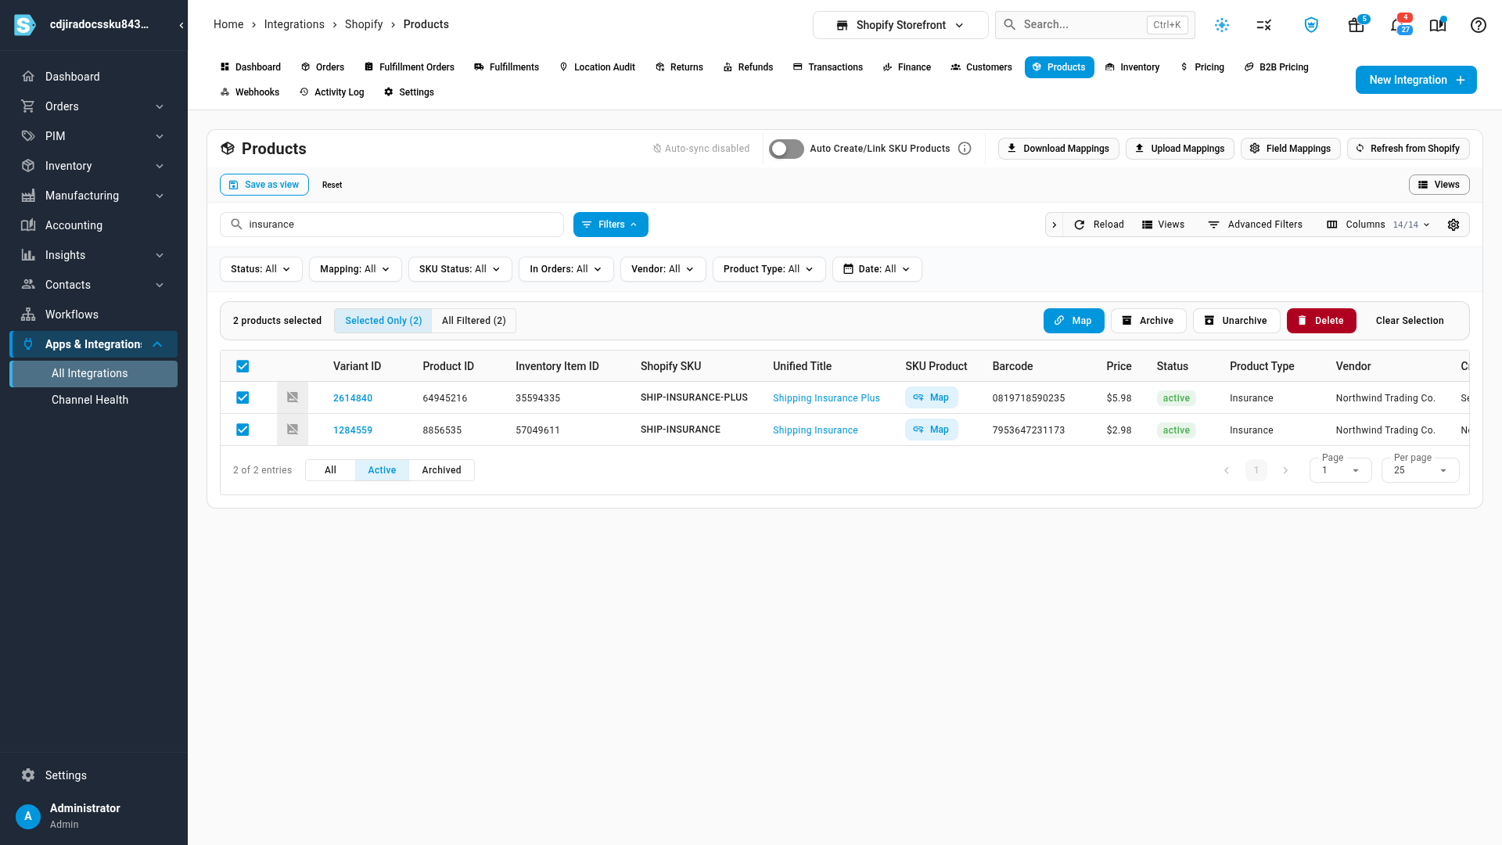Expand the Inventory sidebar menu
The width and height of the screenshot is (1502, 845).
(x=94, y=166)
